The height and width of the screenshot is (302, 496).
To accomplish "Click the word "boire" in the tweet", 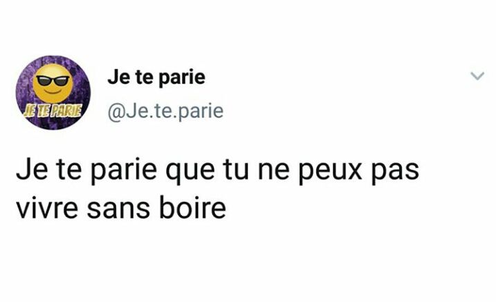I will click(x=192, y=208).
